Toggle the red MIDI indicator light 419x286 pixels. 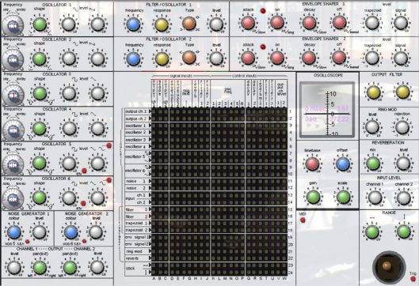(x=303, y=220)
